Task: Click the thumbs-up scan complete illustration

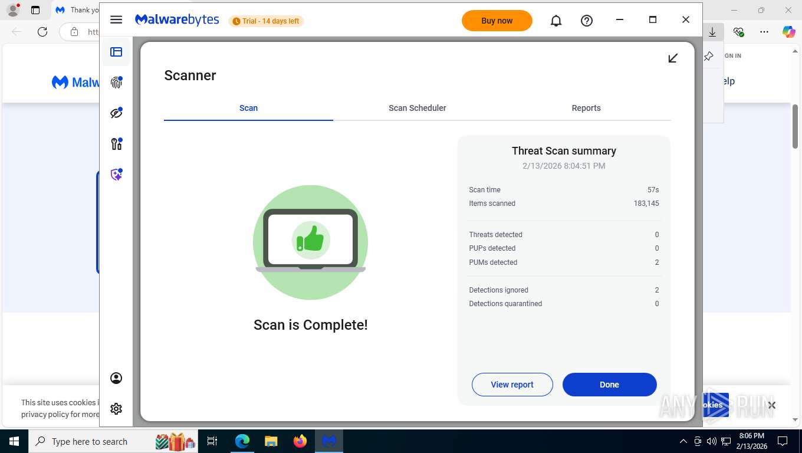Action: tap(311, 242)
